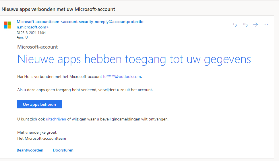Click headline Nieuwe apps hebben toegang
Image resolution: width=279 pixels, height=161 pixels.
coord(134,60)
